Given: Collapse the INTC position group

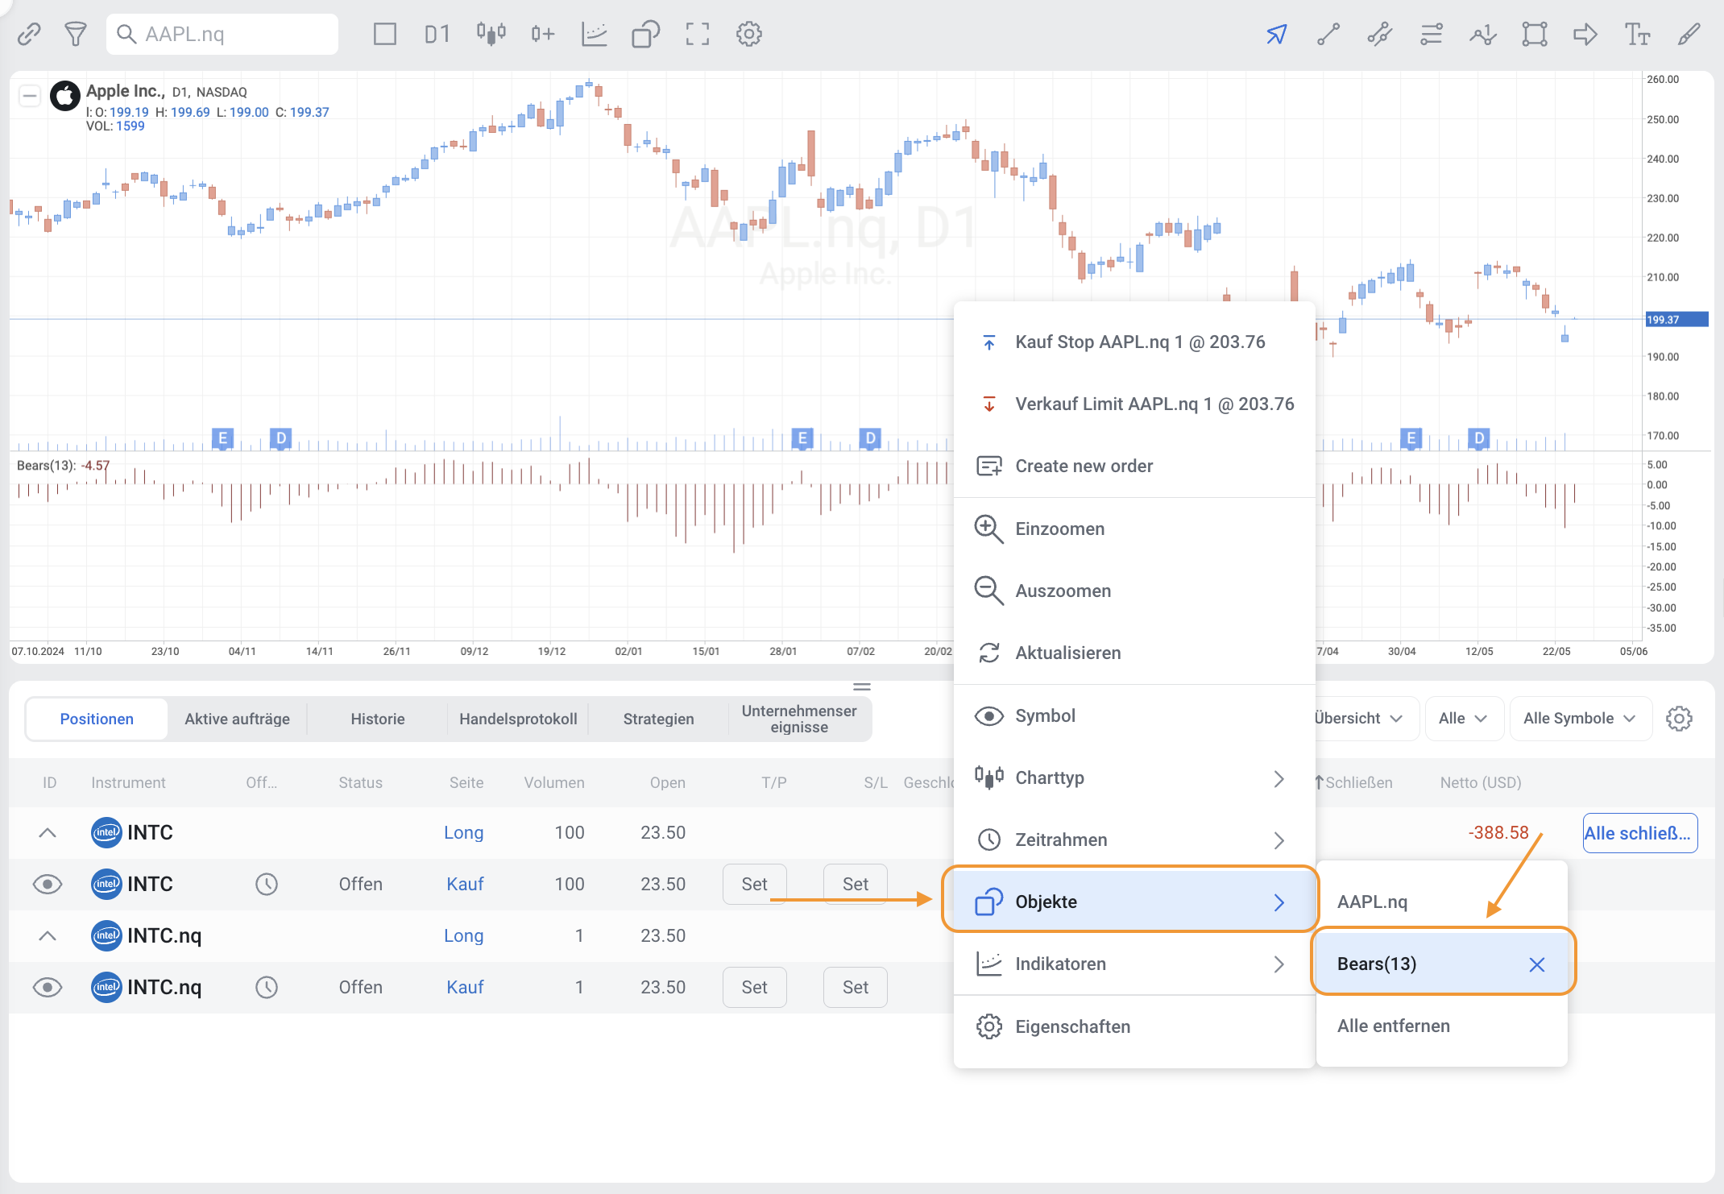Looking at the screenshot, I should click(x=48, y=833).
